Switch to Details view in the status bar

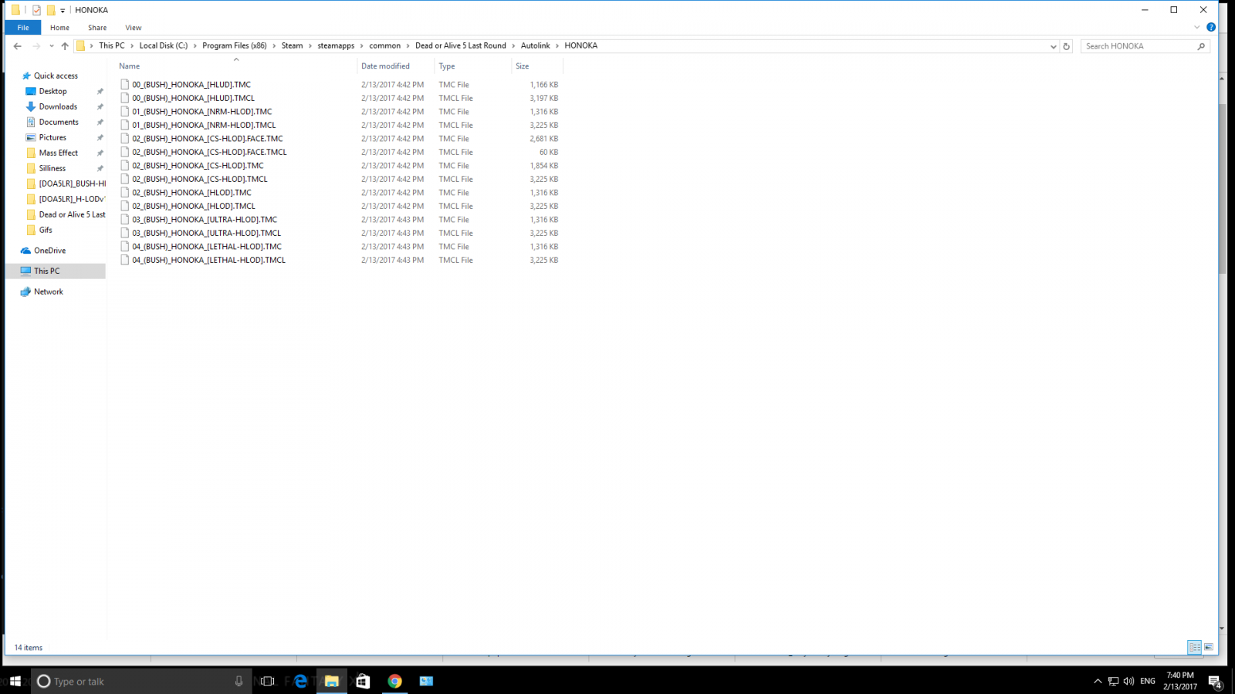click(1194, 648)
